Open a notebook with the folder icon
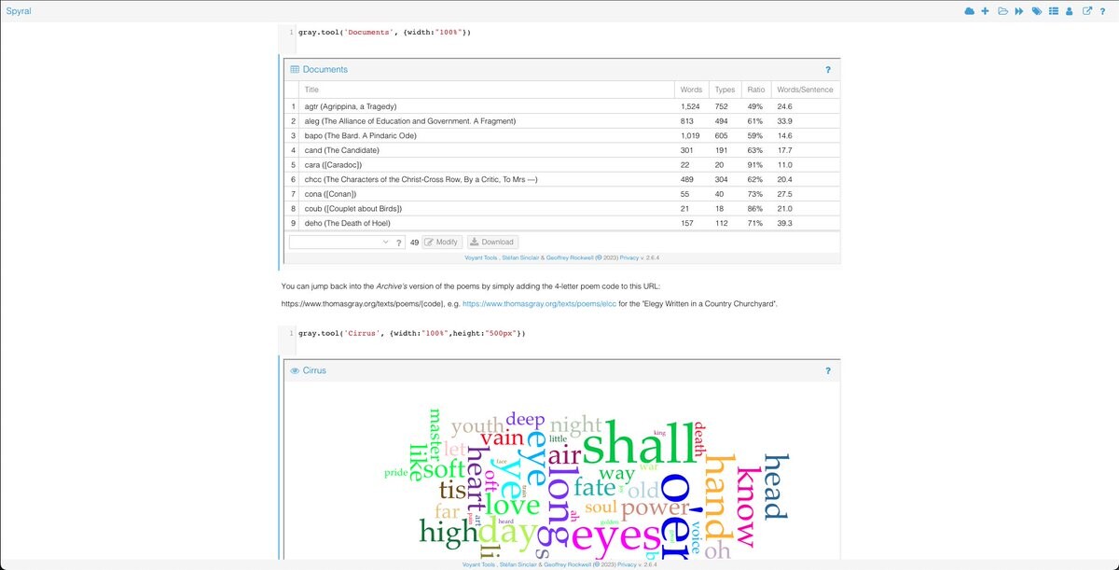The height and width of the screenshot is (570, 1119). pos(1002,11)
